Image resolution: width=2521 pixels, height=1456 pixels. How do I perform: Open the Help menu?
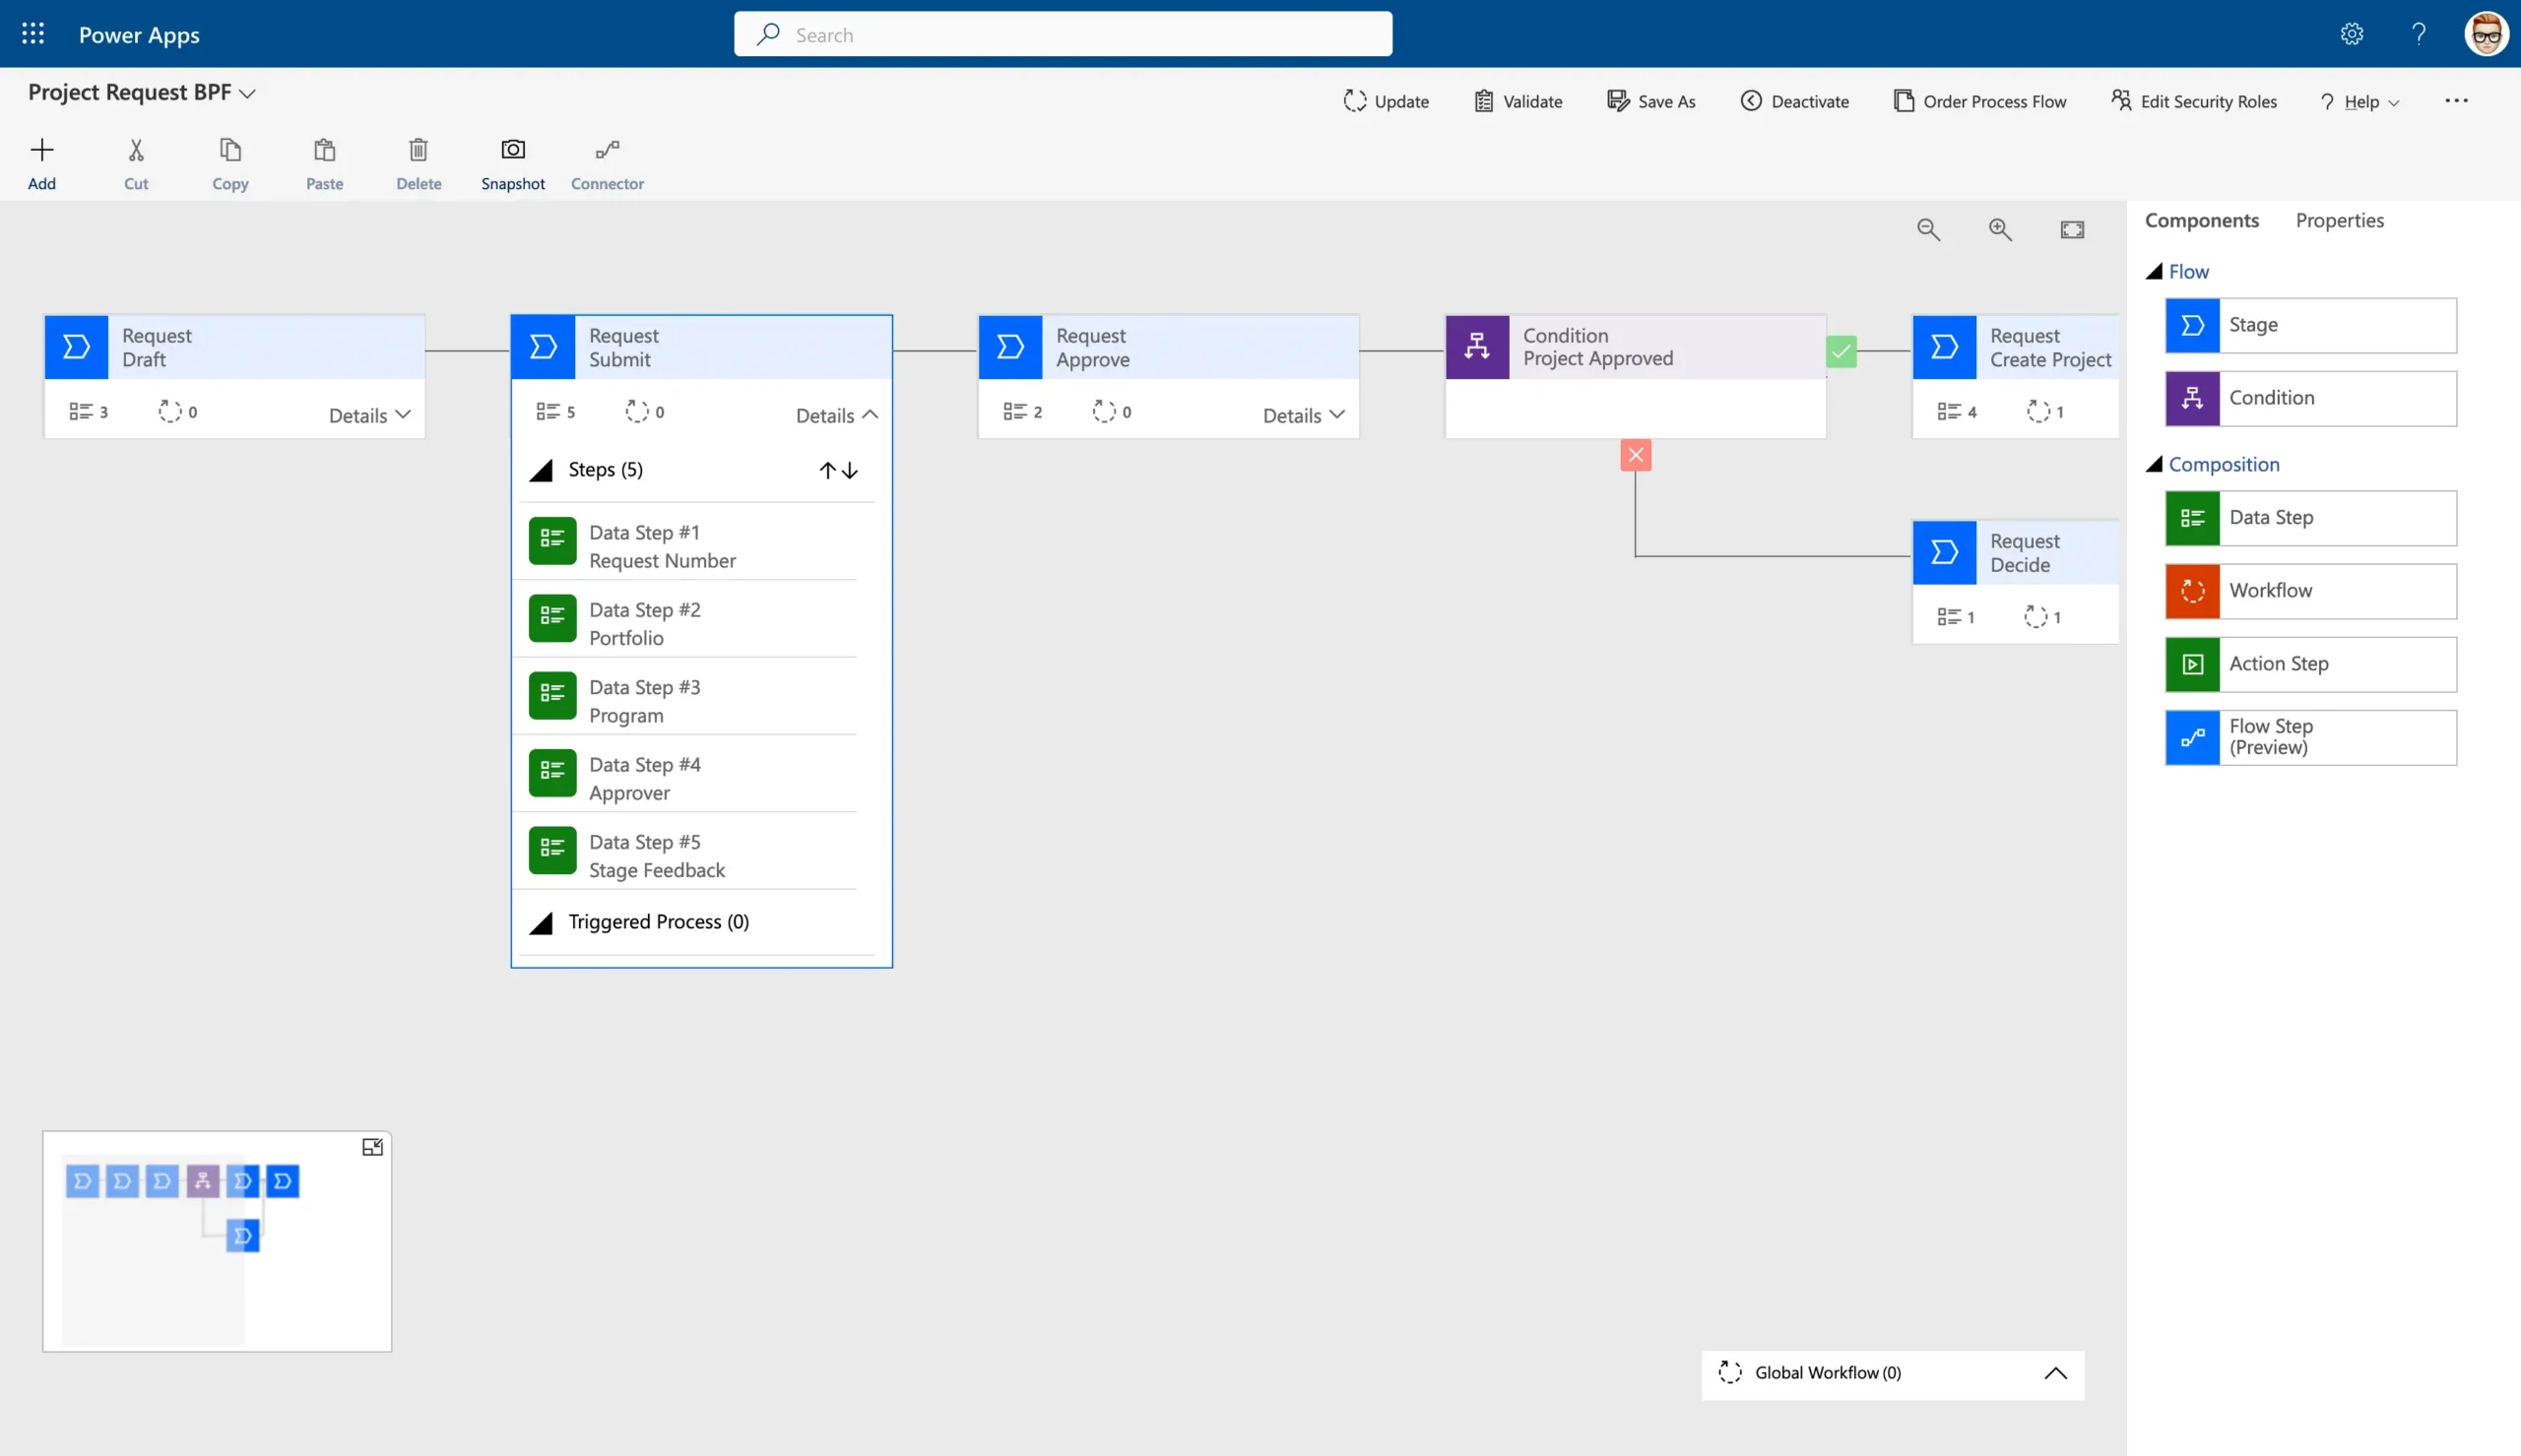tap(2360, 101)
